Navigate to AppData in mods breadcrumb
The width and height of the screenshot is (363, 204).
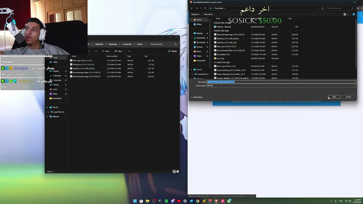click(99, 44)
